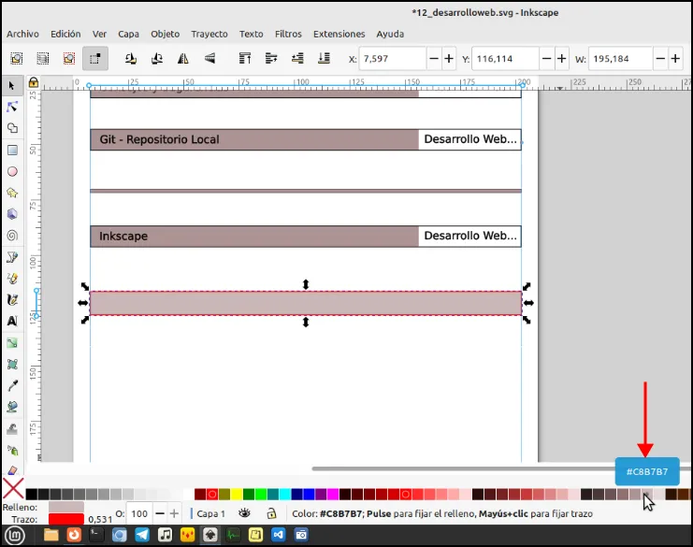Select the Dropper color picker tool

pos(12,386)
